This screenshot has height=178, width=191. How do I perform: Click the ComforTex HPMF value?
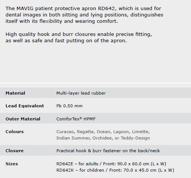pyautogui.click(x=76, y=119)
